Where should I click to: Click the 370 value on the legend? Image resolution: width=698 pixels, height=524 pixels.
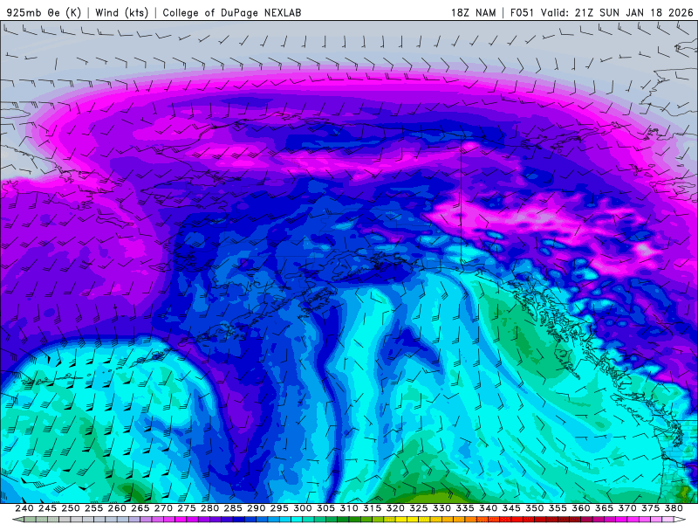[627, 508]
